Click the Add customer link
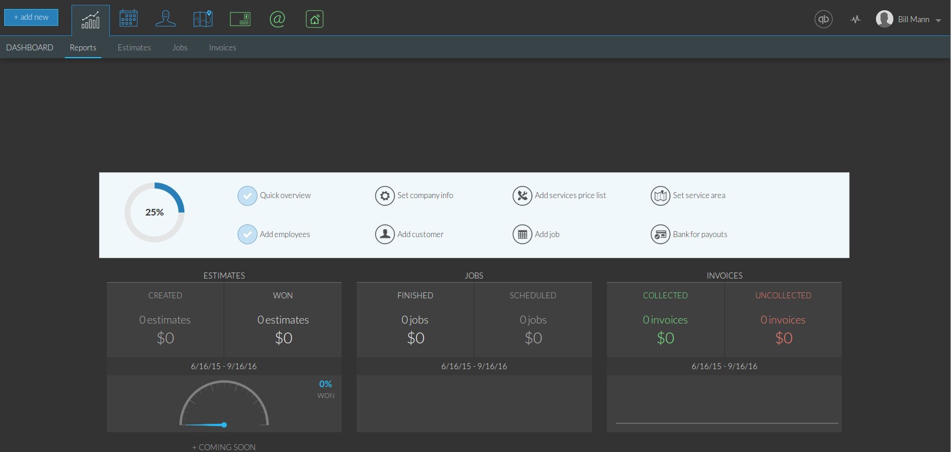 click(420, 235)
